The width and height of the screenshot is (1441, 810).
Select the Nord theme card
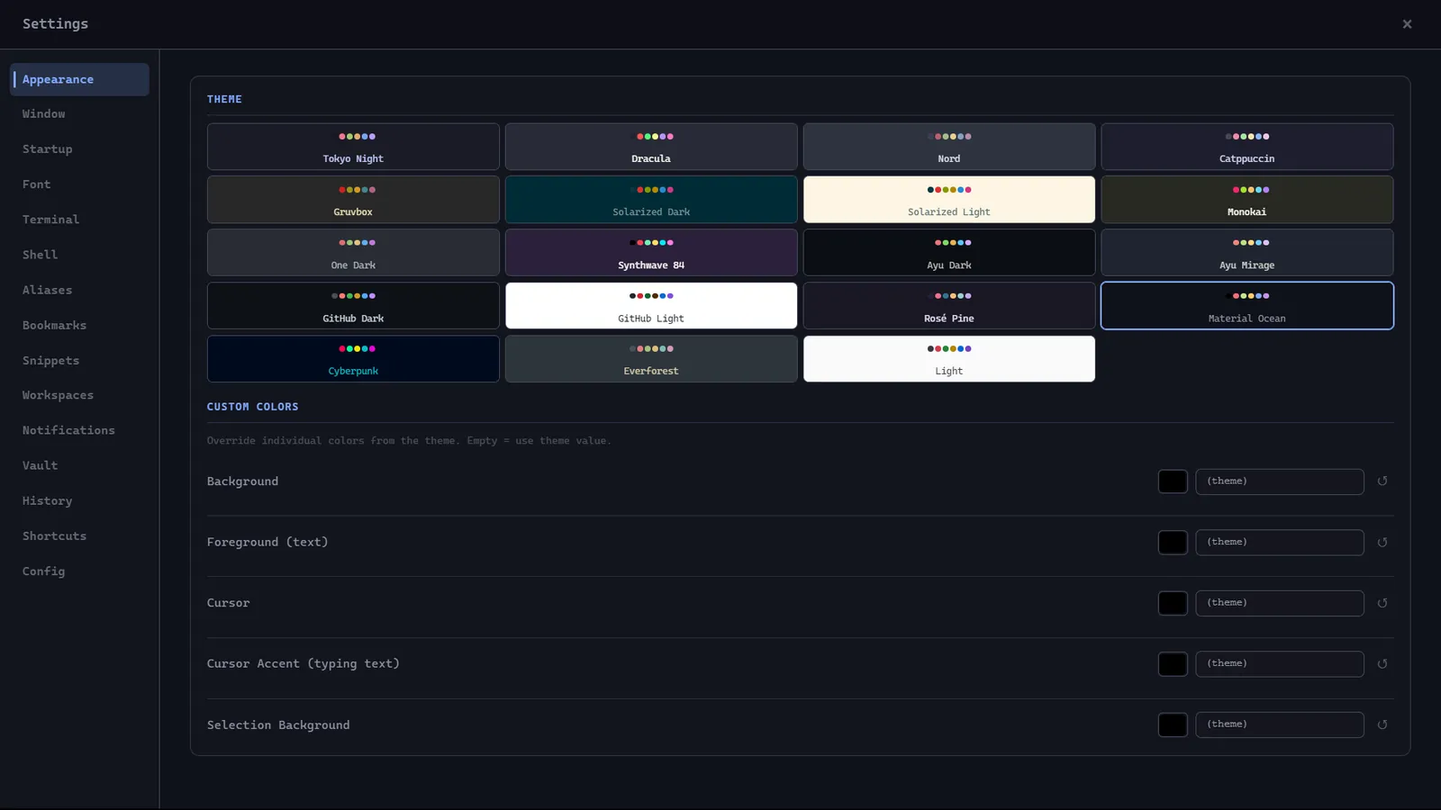[x=949, y=147]
